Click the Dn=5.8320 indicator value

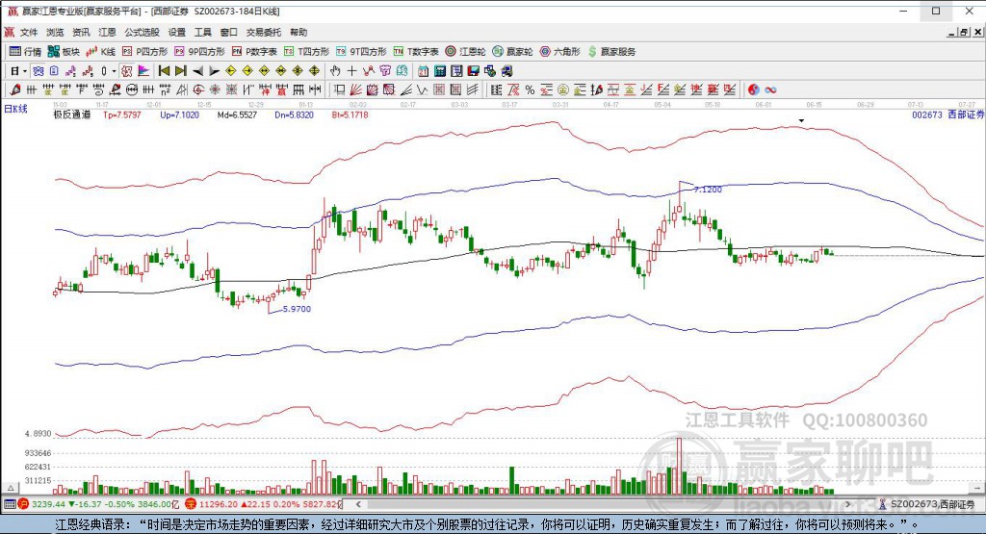click(295, 114)
